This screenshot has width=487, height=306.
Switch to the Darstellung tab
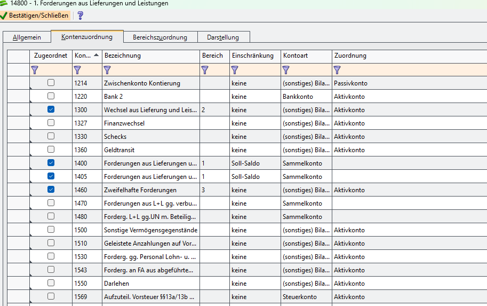(223, 37)
